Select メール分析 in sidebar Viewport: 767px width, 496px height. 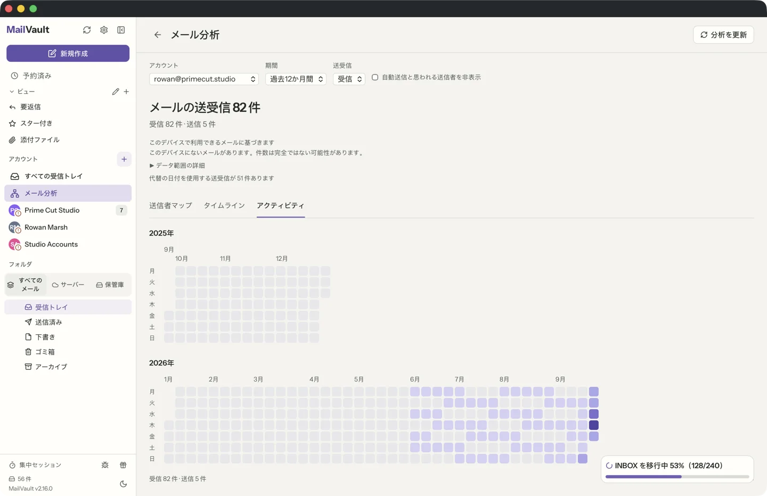pos(68,193)
